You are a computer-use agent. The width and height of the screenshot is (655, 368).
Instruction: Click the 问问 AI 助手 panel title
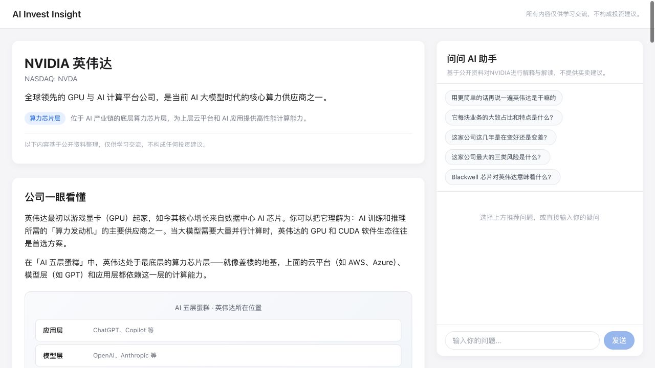click(x=472, y=59)
